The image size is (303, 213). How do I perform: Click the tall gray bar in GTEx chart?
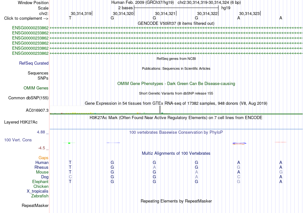click(x=160, y=110)
